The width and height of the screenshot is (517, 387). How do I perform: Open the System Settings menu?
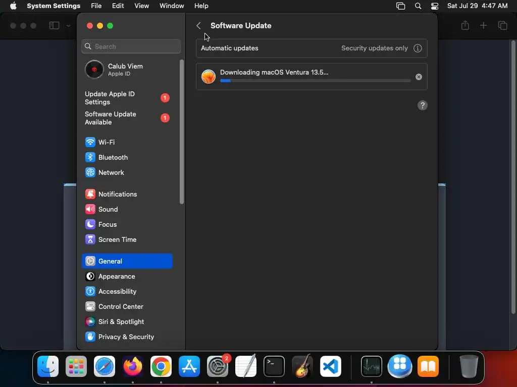tap(54, 6)
